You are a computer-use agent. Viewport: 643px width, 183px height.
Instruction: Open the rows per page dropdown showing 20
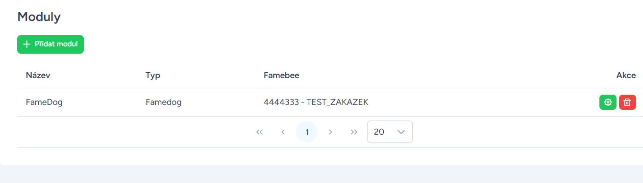tap(390, 132)
